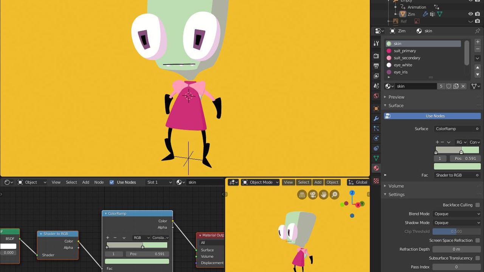Open the World Properties tab
484x272 pixels.
tap(376, 96)
